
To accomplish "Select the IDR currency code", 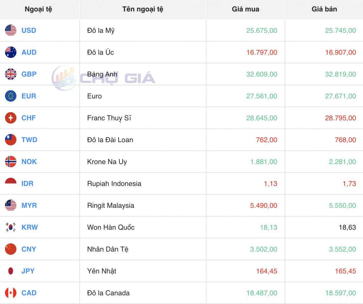I will tap(28, 183).
